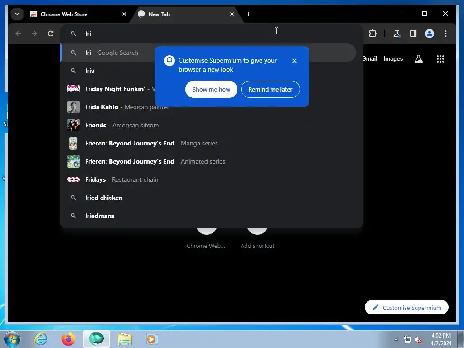Go forward with the forward arrow
This screenshot has height=348, width=464.
click(34, 34)
